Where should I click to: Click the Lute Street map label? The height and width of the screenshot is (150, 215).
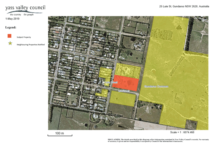(x=111, y=82)
